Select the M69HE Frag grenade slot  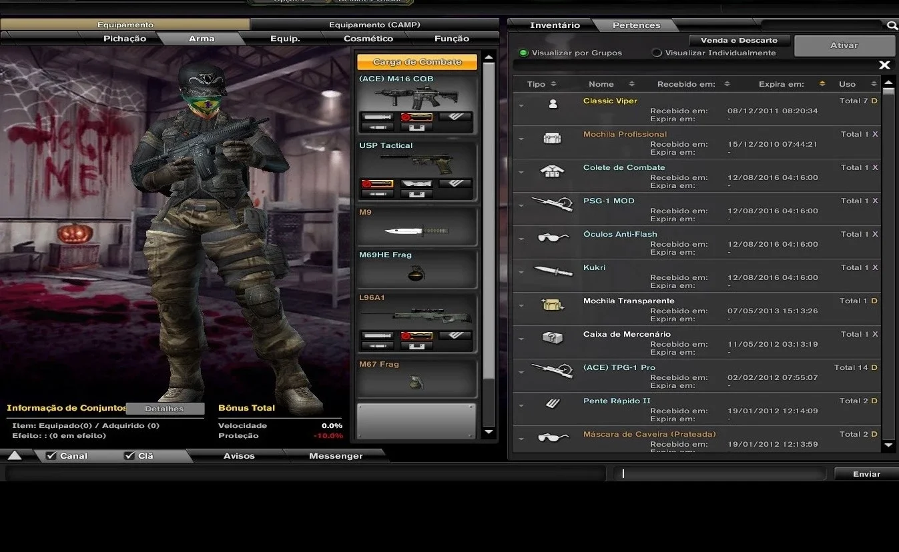pyautogui.click(x=418, y=269)
